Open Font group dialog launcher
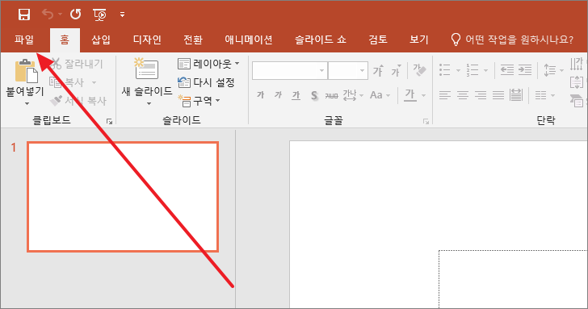 [426, 121]
